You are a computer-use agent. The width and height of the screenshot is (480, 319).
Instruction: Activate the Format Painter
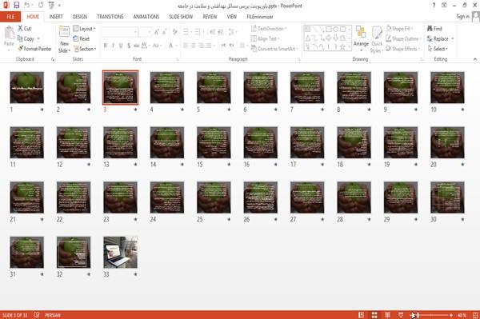tap(34, 49)
